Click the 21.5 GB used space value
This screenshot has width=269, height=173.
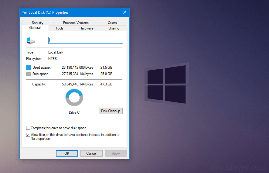pos(106,67)
